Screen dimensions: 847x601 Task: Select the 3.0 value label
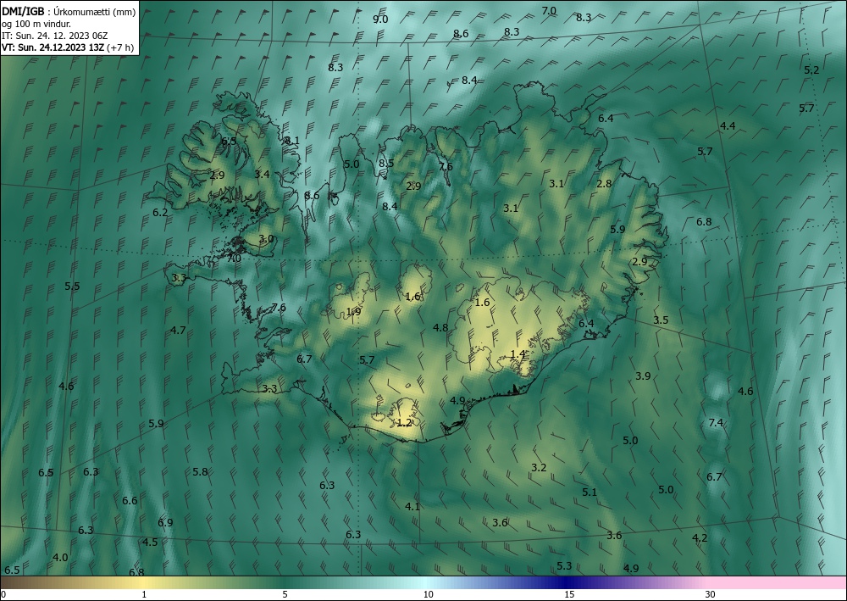click(266, 239)
